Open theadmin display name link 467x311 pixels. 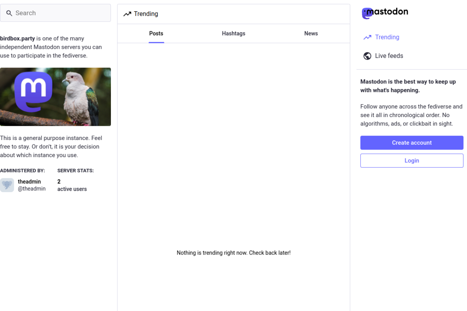(x=29, y=182)
